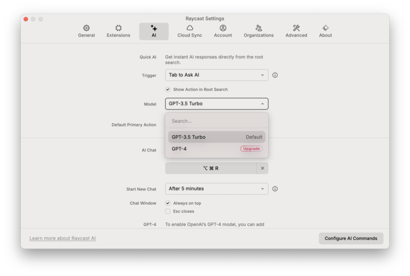Image resolution: width=410 pixels, height=276 pixels.
Task: Click the AI Chat hotkey recorder field
Action: pyautogui.click(x=211, y=168)
